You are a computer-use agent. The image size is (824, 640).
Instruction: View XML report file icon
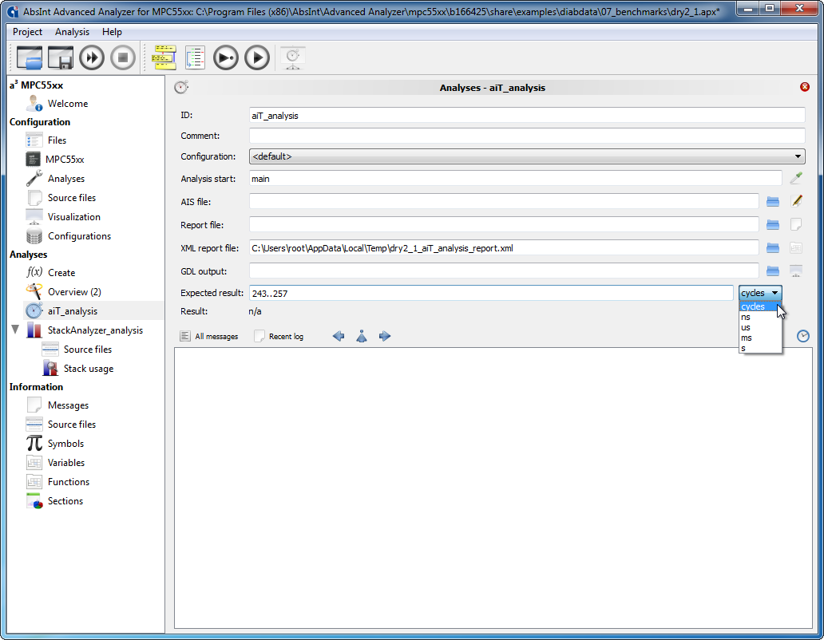(796, 247)
